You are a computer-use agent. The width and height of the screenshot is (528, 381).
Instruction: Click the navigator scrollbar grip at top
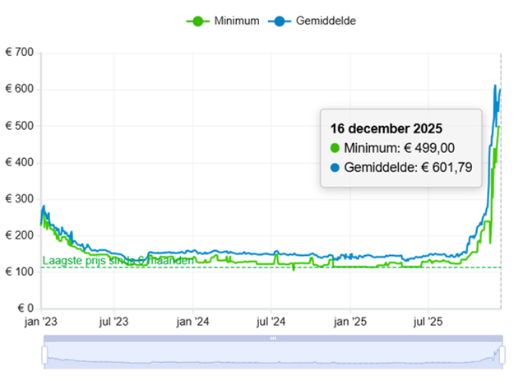tap(273, 338)
